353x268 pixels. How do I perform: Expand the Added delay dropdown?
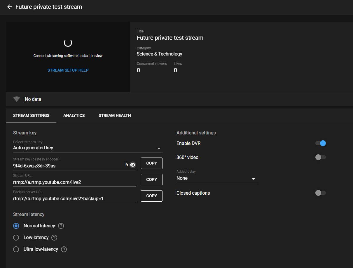[217, 176]
